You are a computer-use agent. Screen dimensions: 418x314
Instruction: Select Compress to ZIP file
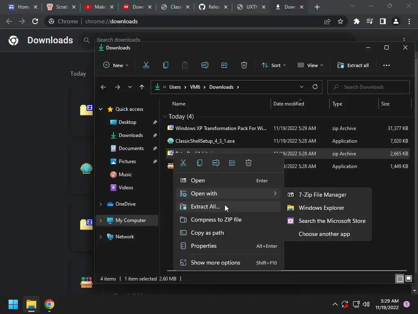click(229, 220)
